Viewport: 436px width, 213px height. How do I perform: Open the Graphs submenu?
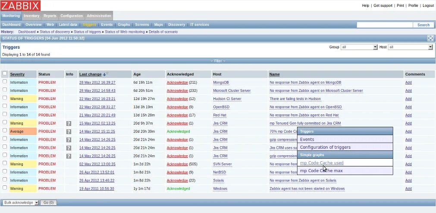pyautogui.click(x=124, y=25)
